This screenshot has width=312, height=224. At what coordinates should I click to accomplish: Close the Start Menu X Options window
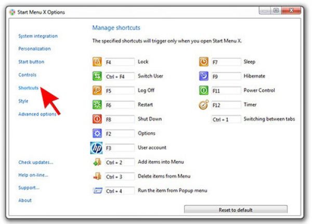click(291, 10)
